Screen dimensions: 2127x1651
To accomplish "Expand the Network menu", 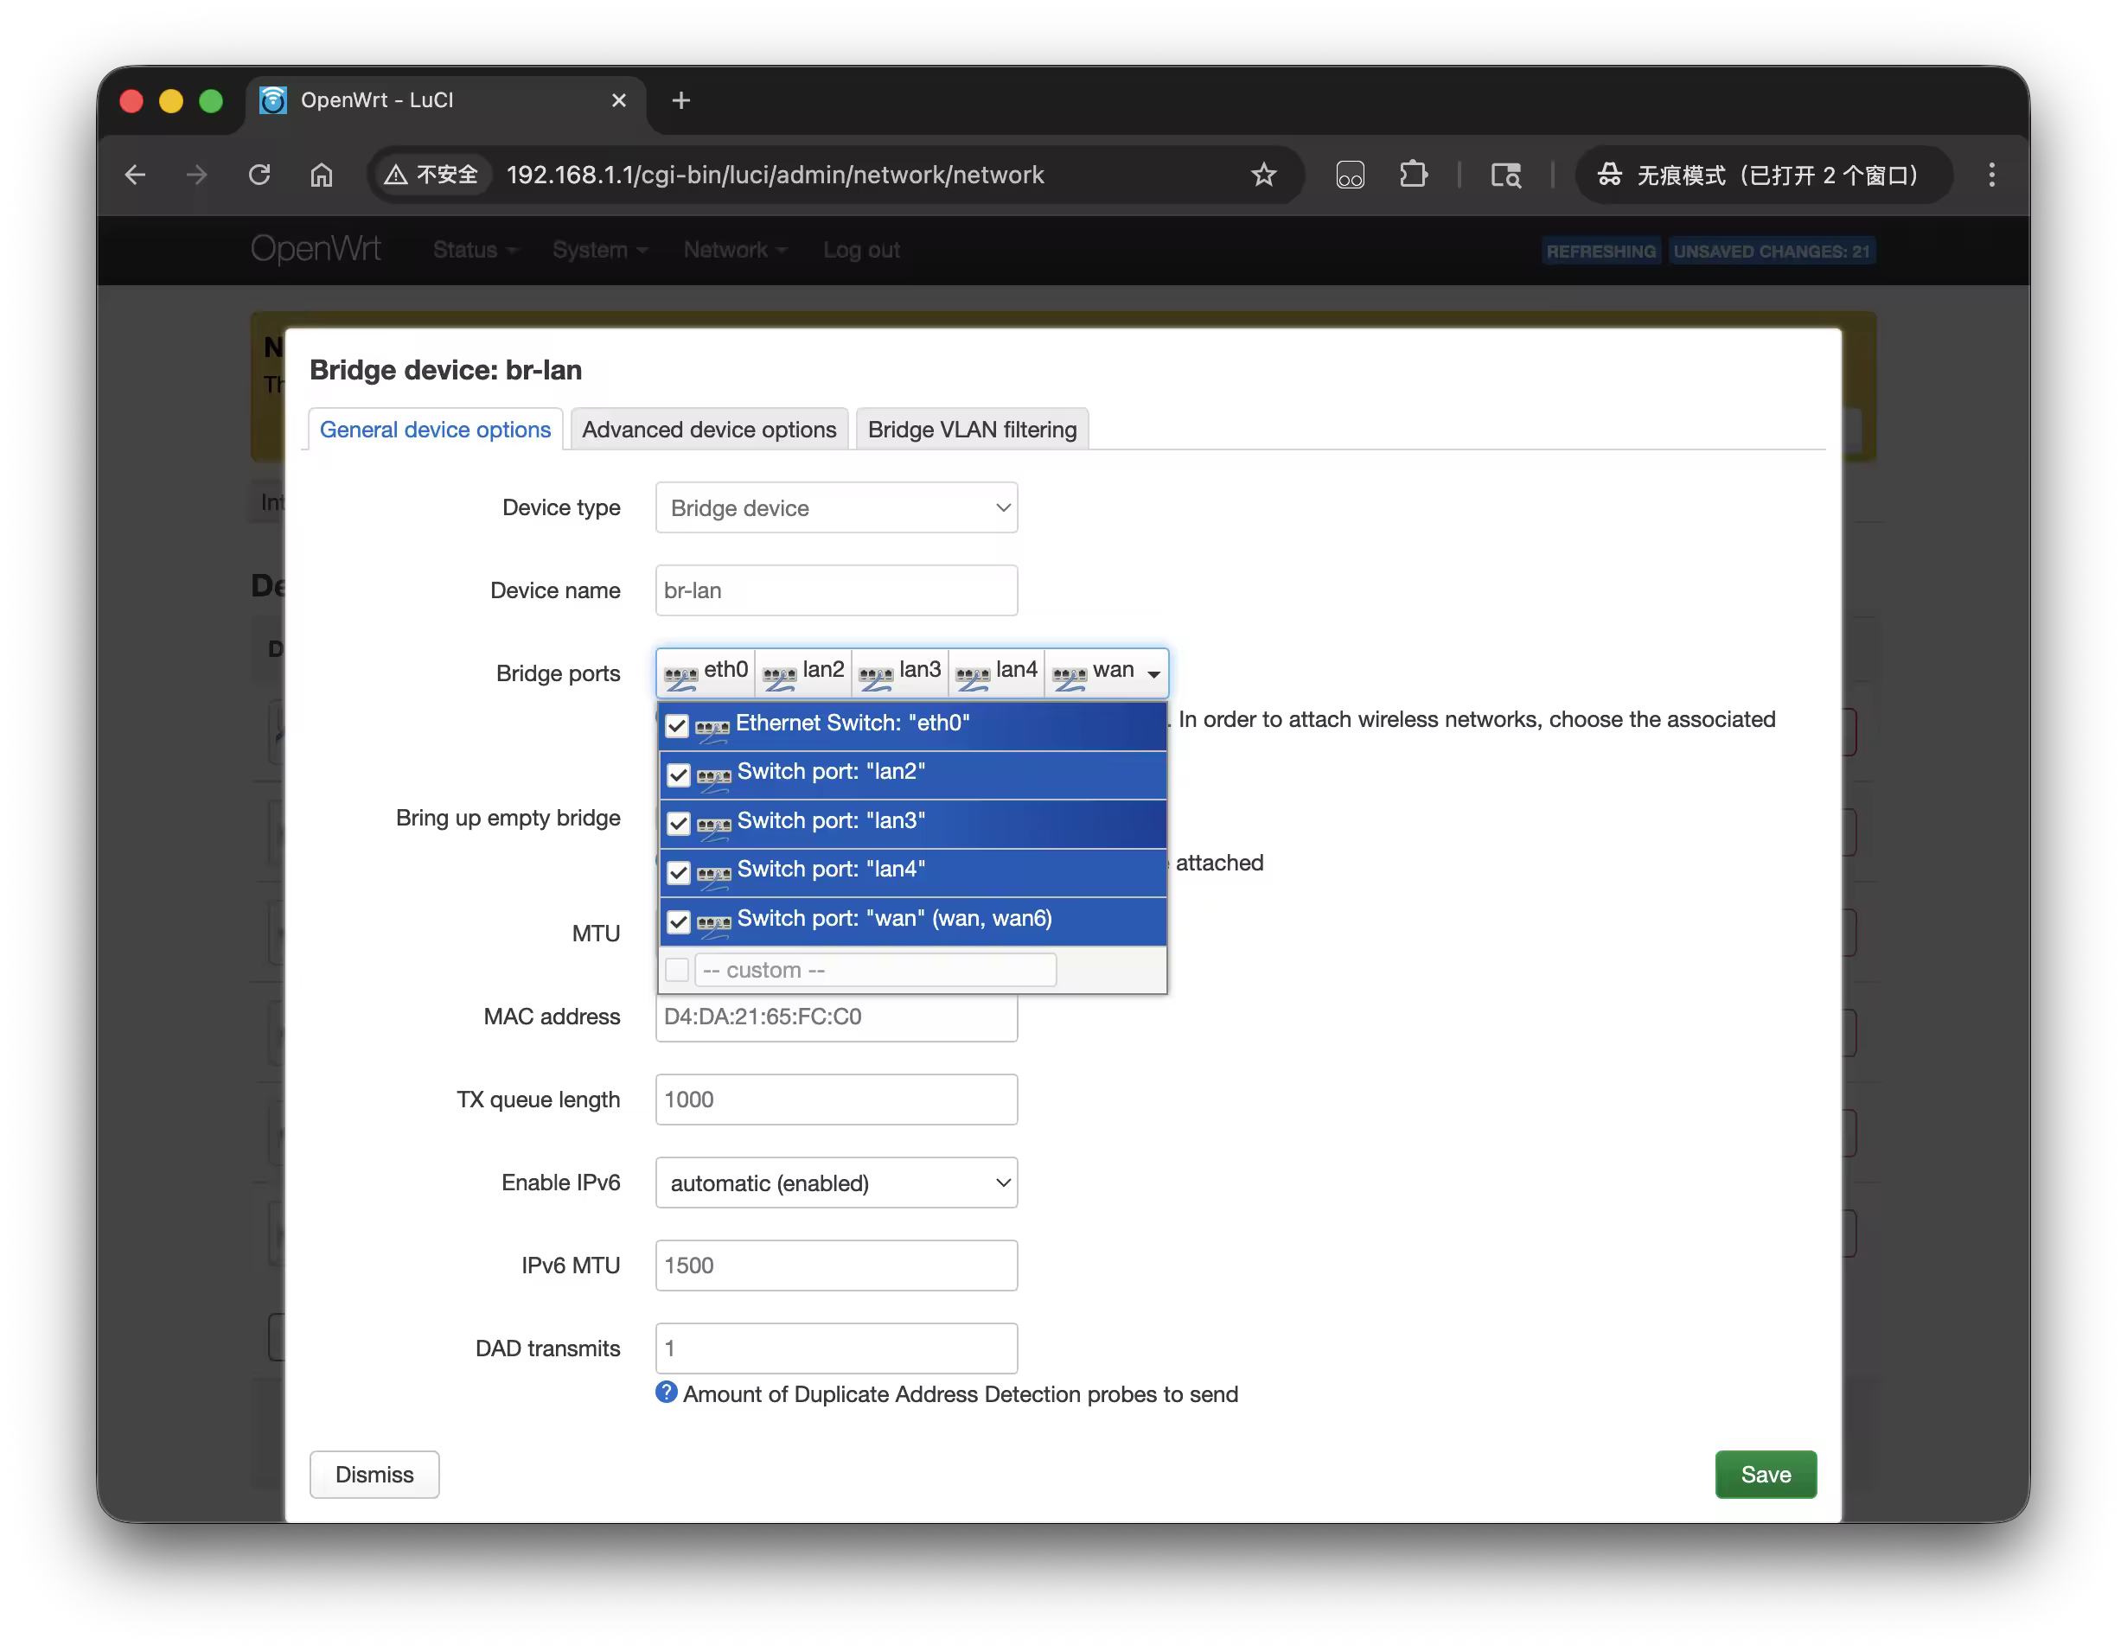I will click(x=735, y=250).
